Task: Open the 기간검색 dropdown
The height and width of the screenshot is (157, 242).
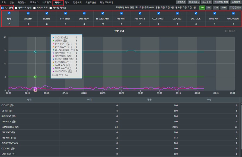Action: 235,8
